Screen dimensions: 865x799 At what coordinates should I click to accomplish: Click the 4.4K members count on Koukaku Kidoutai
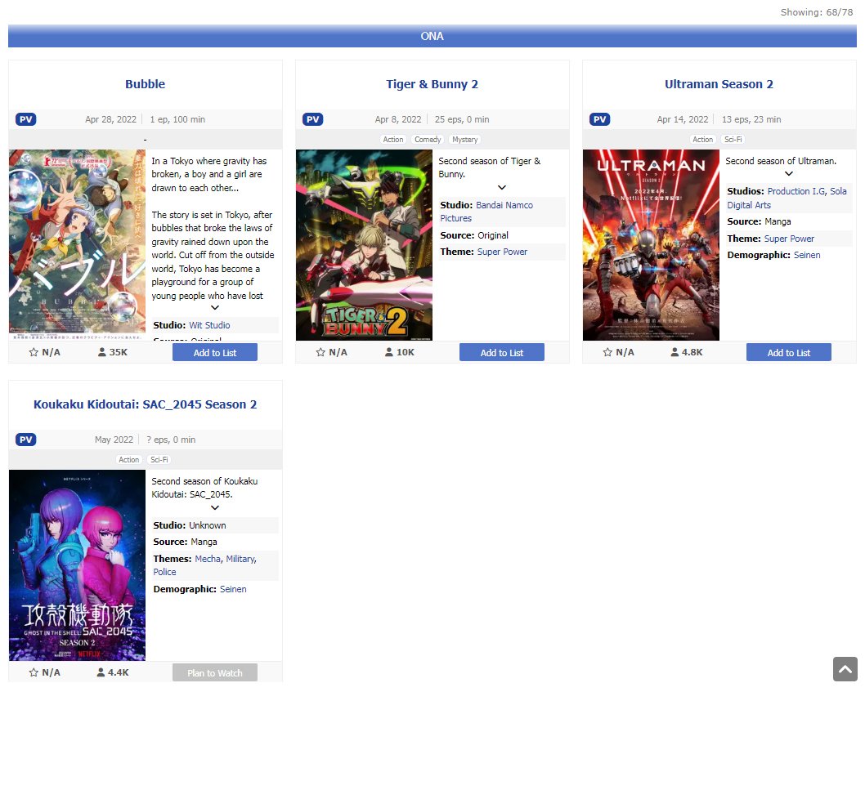click(x=113, y=672)
